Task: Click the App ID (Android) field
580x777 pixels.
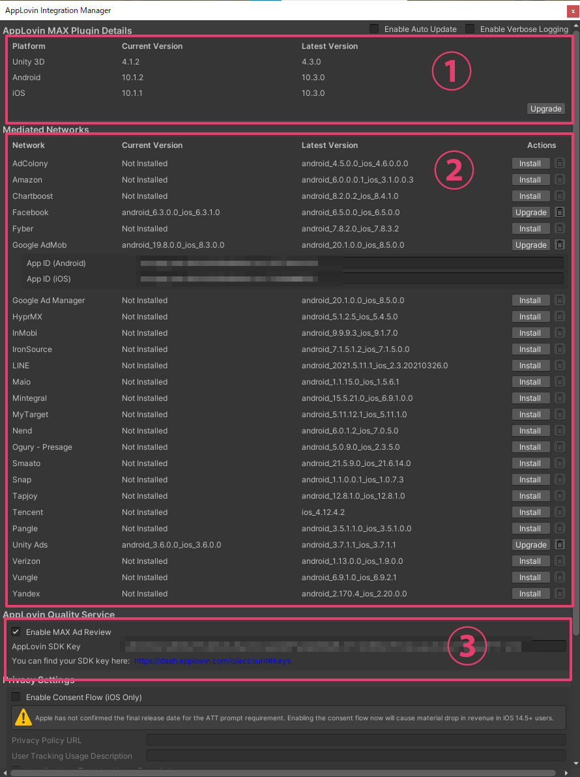Action: [350, 263]
